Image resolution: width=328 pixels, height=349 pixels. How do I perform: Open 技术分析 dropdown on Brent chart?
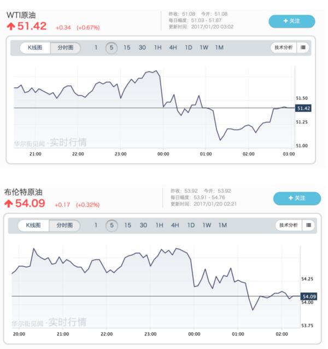click(289, 225)
